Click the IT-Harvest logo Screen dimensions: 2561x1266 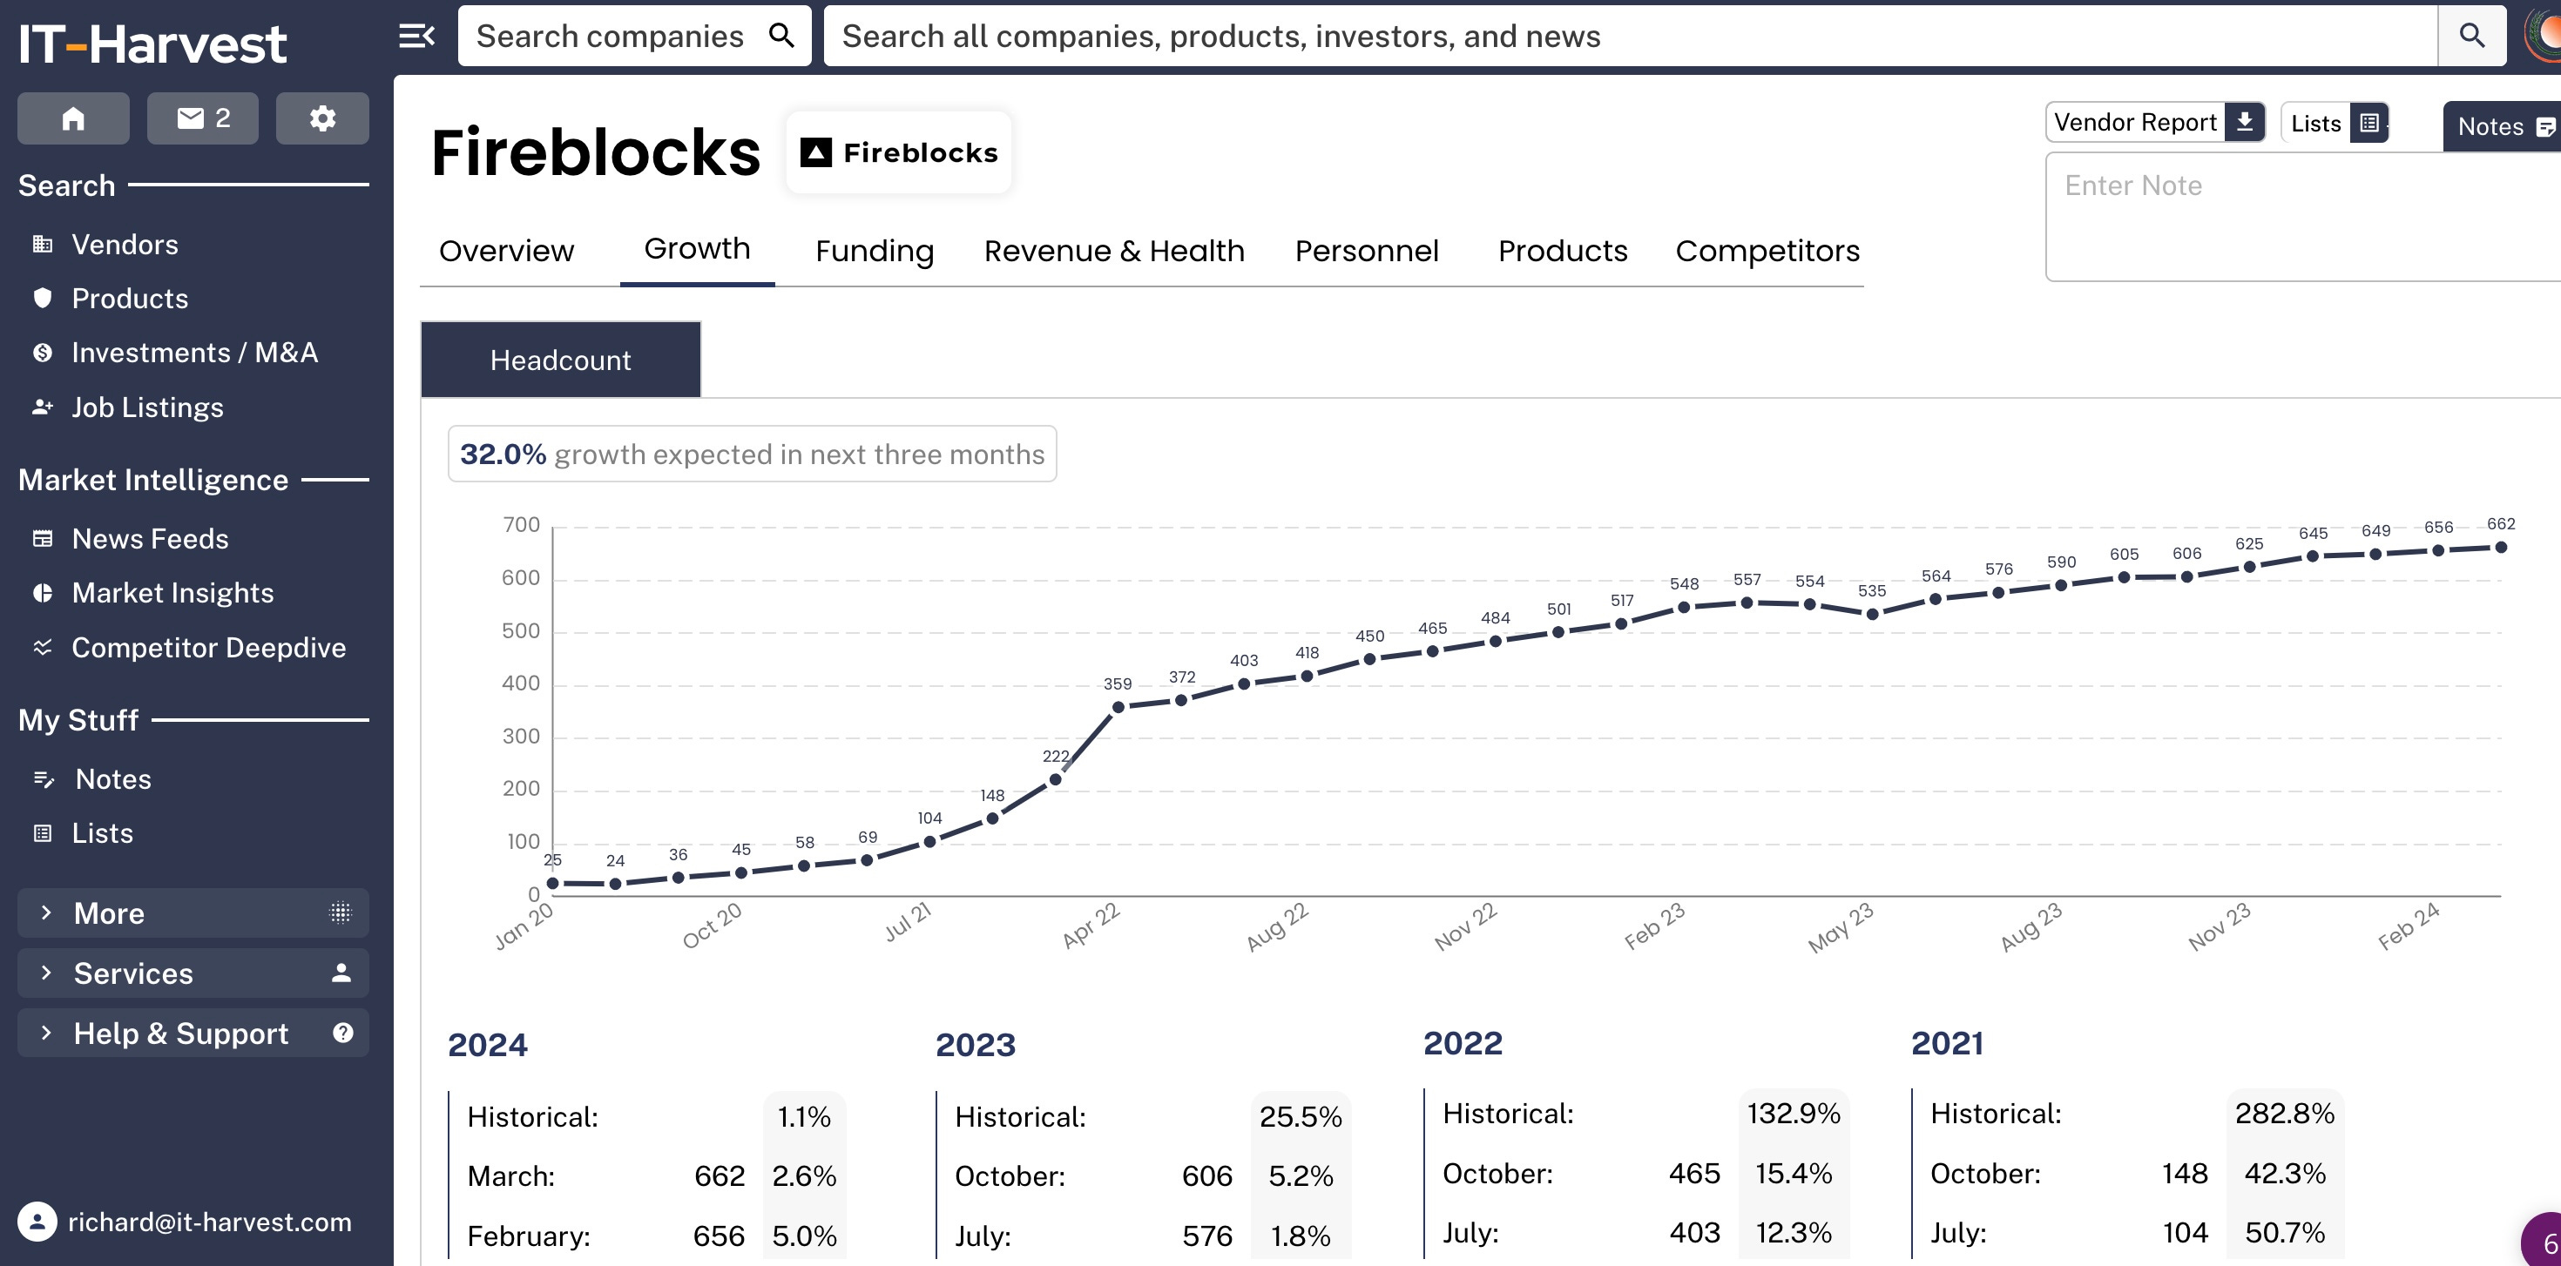(x=153, y=44)
